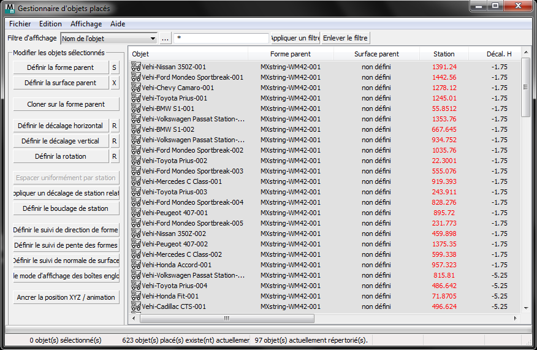The height and width of the screenshot is (350, 537).
Task: Click the vehicle icon beside Vehi-Honda Fit-001
Action: [136, 295]
